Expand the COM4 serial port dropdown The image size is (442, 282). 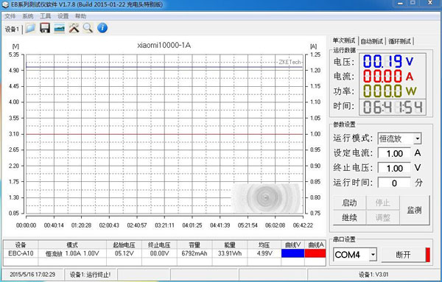pyautogui.click(x=373, y=255)
